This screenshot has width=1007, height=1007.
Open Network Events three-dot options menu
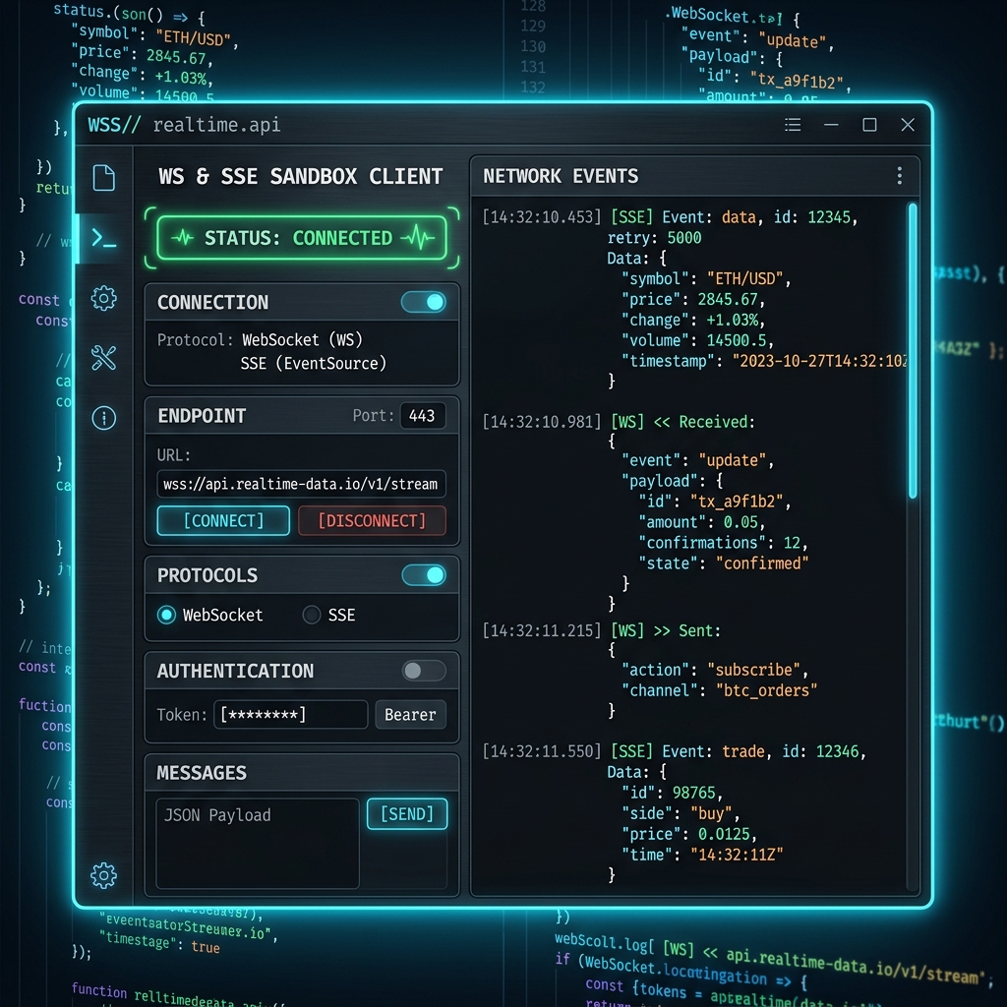899,175
